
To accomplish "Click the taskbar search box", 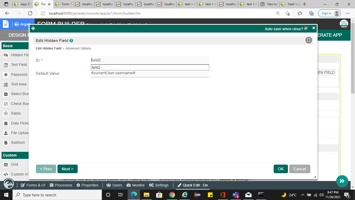I will pos(57,195).
